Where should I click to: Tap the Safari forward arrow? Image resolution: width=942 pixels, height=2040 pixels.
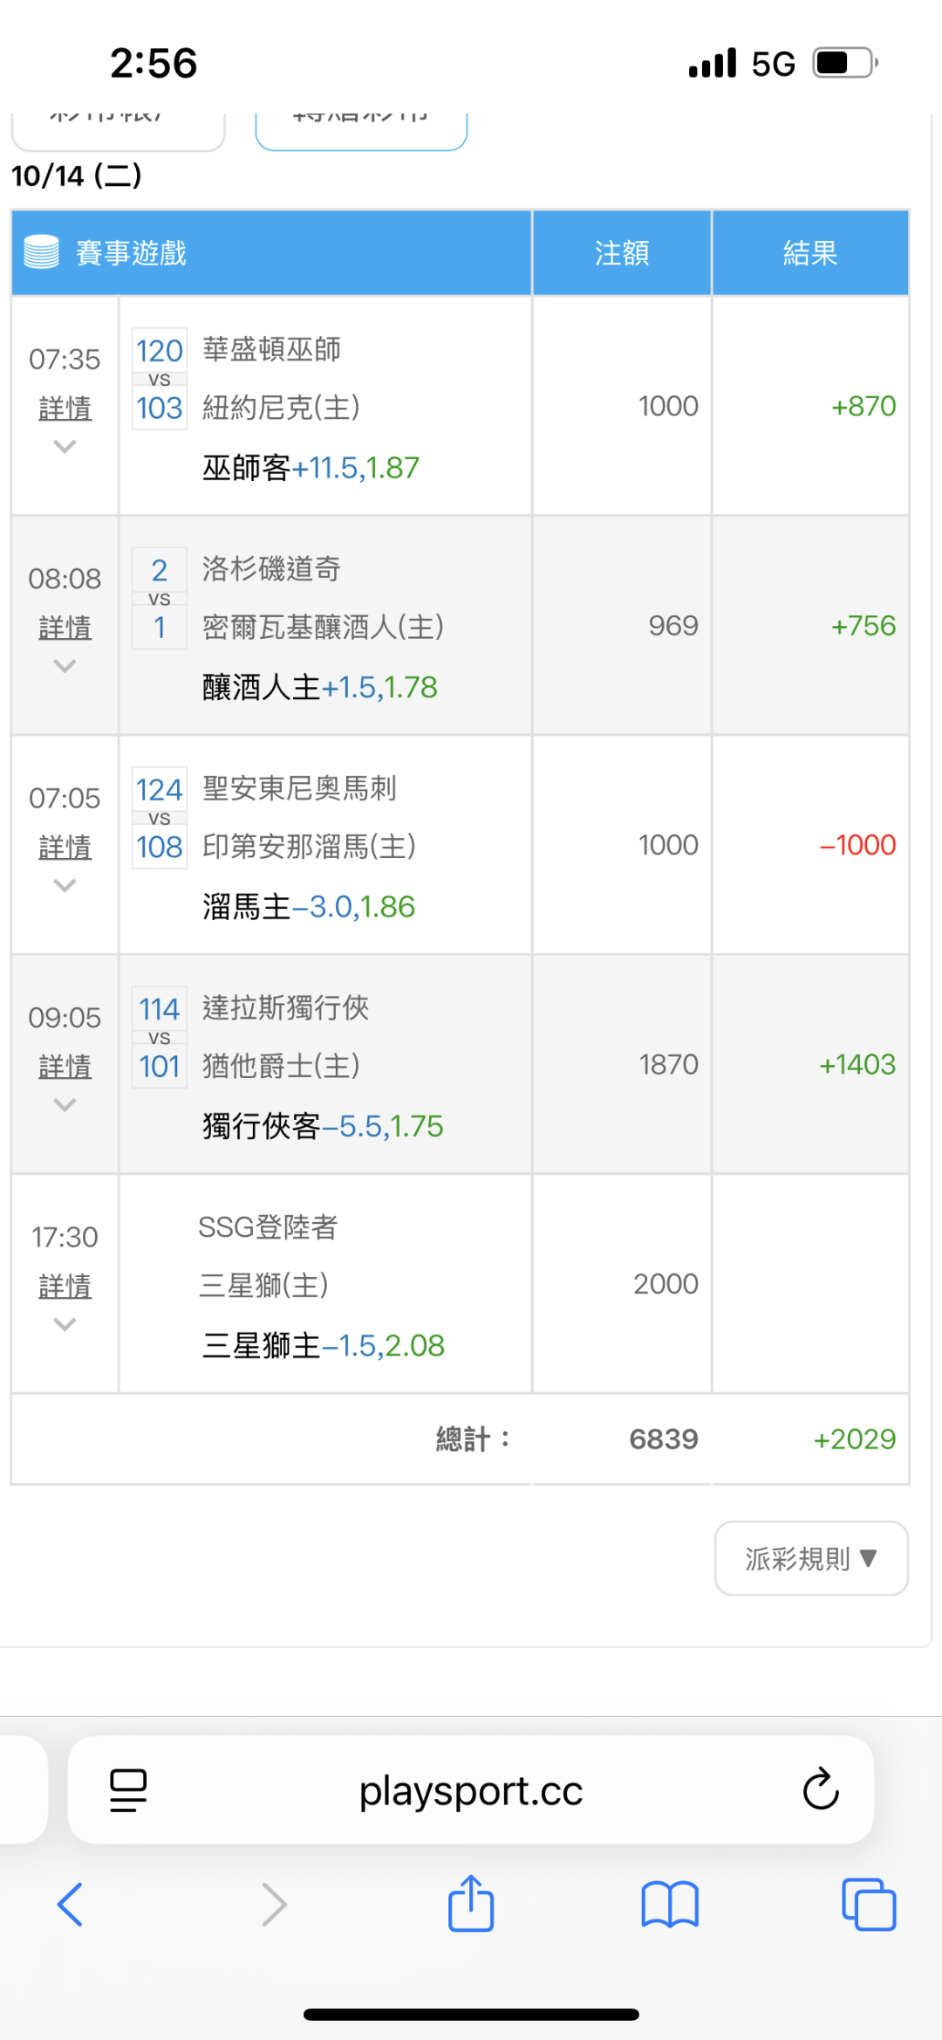click(274, 1904)
